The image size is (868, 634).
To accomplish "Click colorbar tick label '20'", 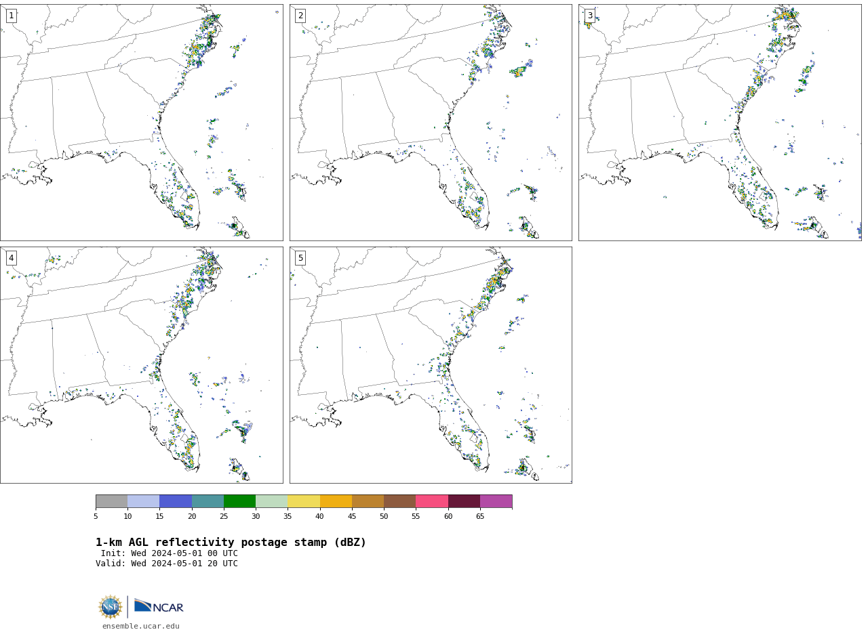I will 192,517.
